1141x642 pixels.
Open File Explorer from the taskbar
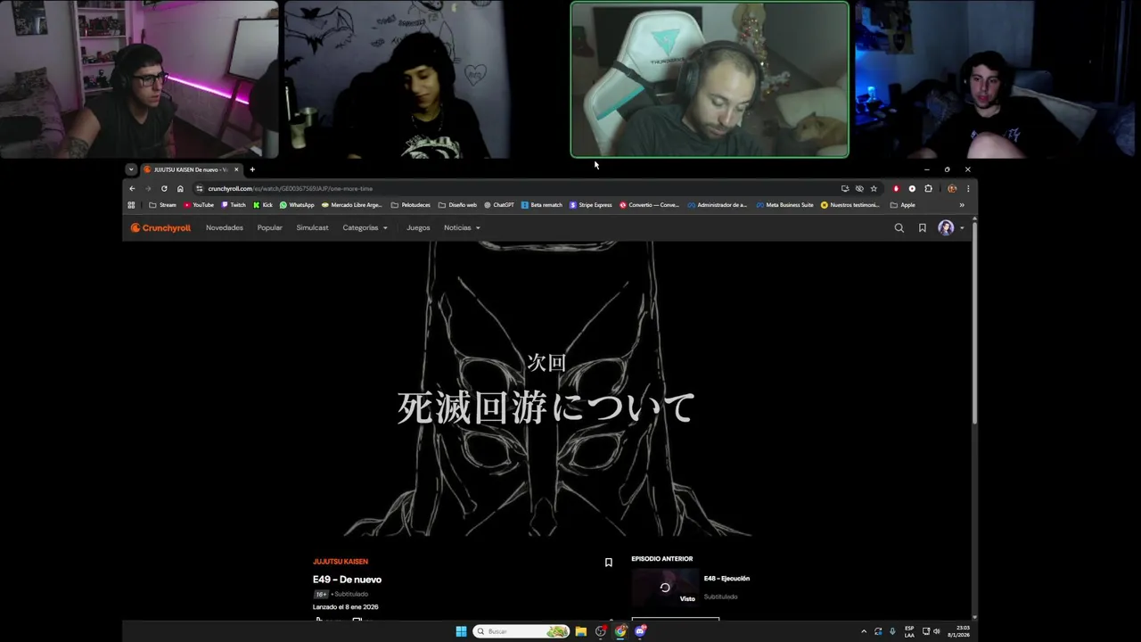(x=581, y=631)
